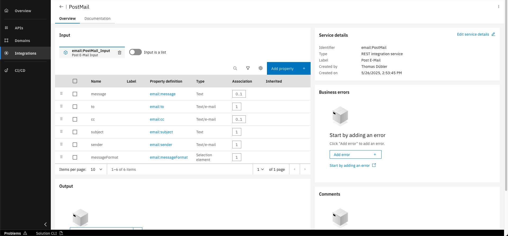Open table settings gear icon
This screenshot has width=508, height=236.
click(261, 68)
